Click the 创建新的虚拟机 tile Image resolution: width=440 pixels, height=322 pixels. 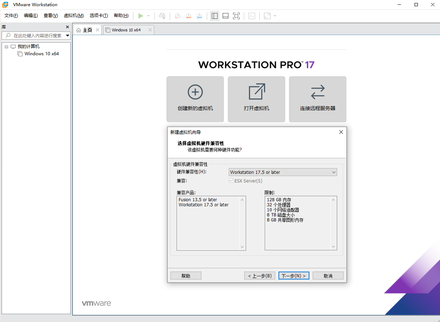click(x=195, y=99)
